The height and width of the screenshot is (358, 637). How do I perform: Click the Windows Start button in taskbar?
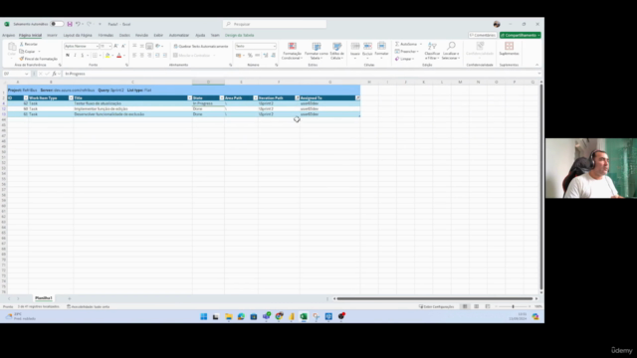click(x=203, y=316)
